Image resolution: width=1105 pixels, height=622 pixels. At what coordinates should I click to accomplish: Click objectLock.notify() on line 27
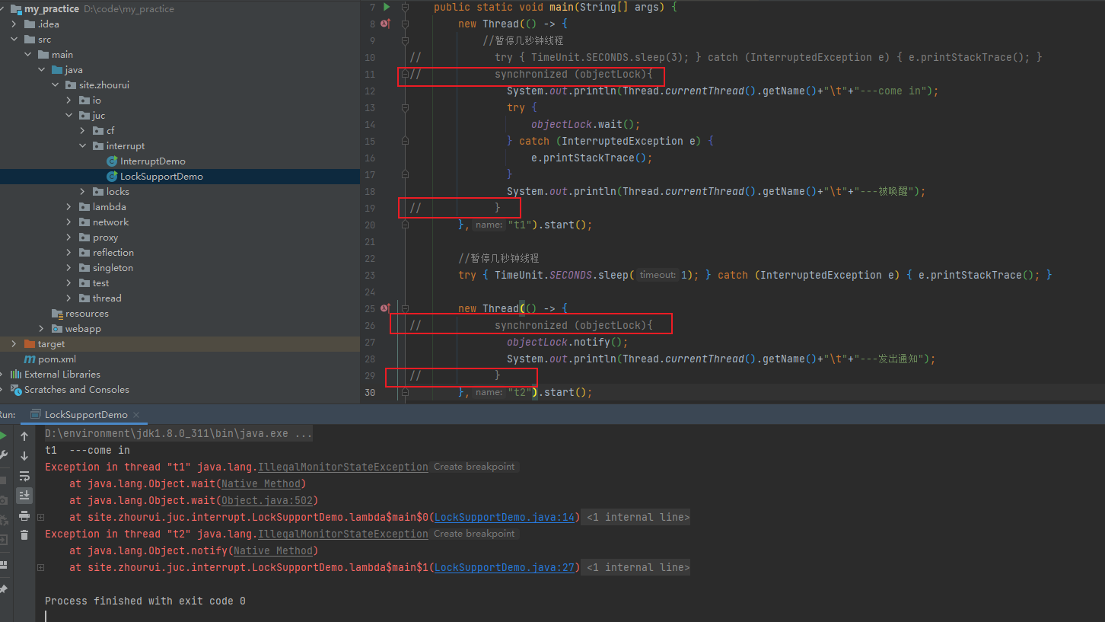(x=568, y=343)
